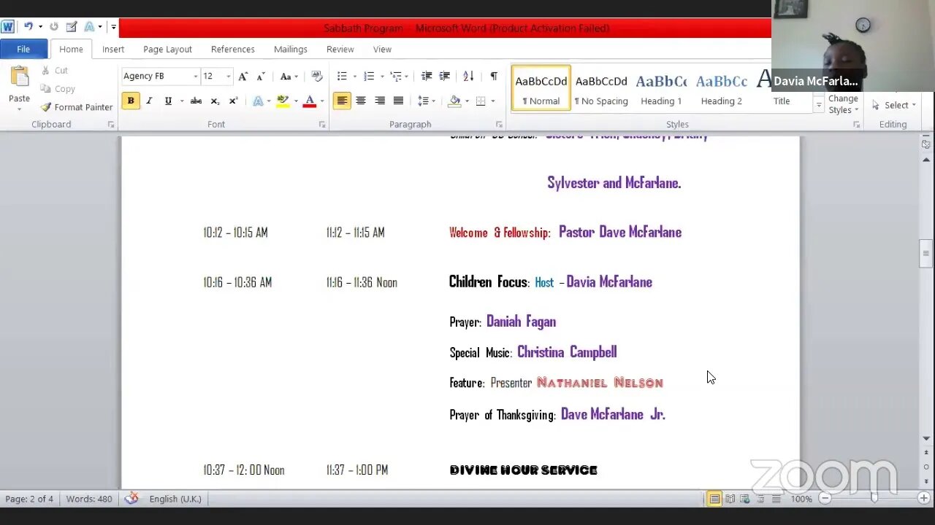Open the font name dropdown
Image resolution: width=935 pixels, height=525 pixels.
click(x=195, y=76)
